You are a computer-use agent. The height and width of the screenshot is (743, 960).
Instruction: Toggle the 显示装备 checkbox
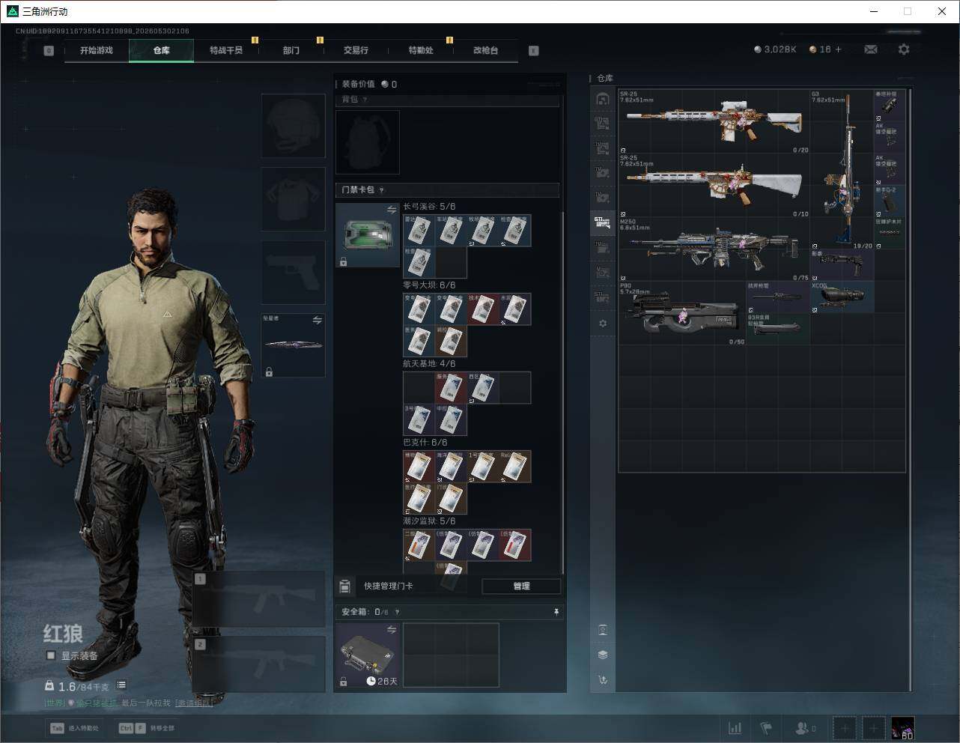[51, 655]
